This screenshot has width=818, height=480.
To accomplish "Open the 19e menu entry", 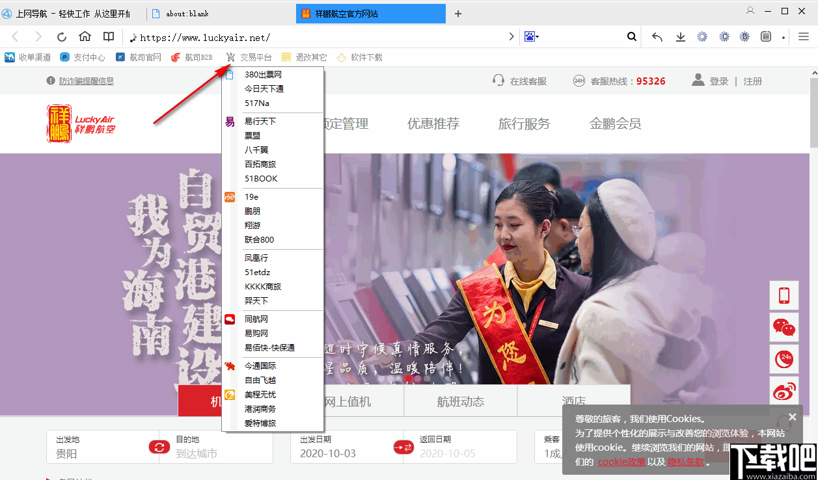I will coord(273,197).
